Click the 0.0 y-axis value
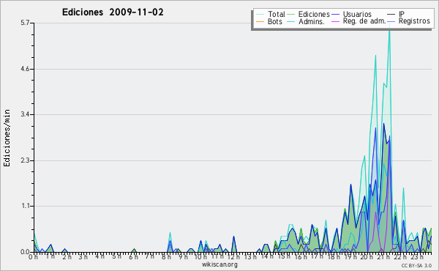Screen dimensions: 439x271 pos(25,252)
